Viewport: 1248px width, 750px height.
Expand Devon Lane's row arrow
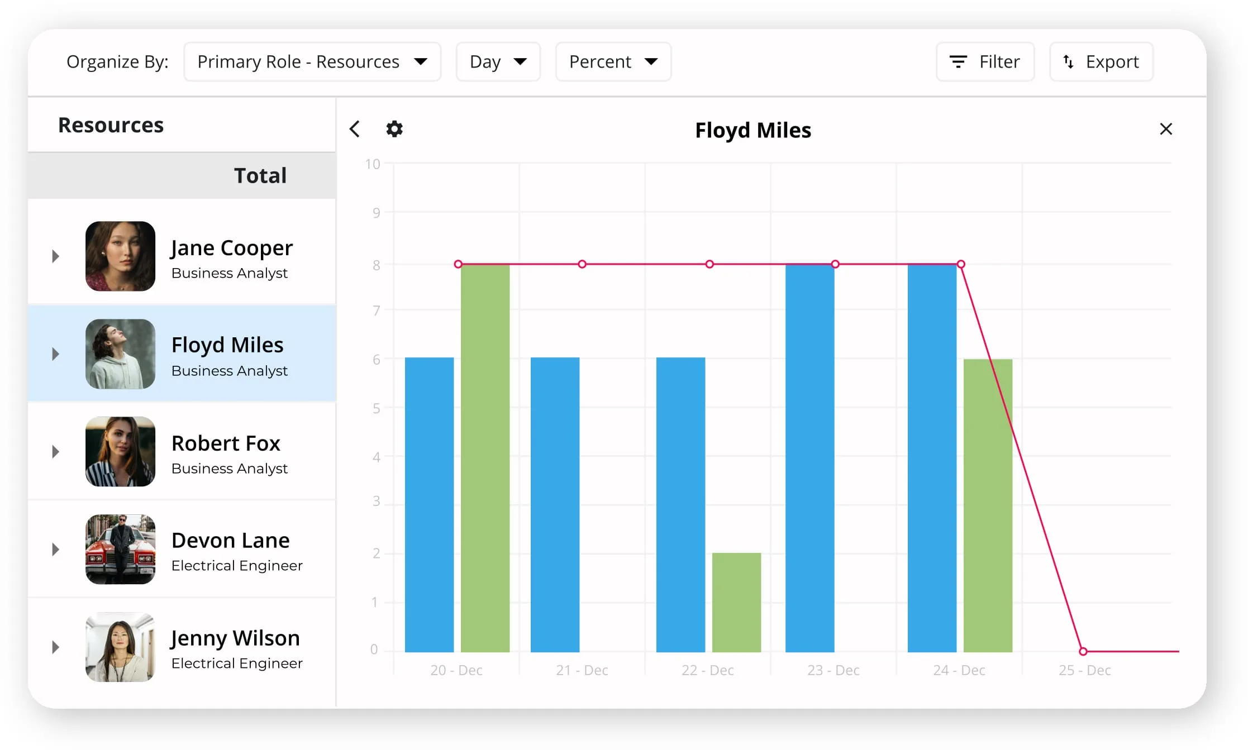coord(55,550)
